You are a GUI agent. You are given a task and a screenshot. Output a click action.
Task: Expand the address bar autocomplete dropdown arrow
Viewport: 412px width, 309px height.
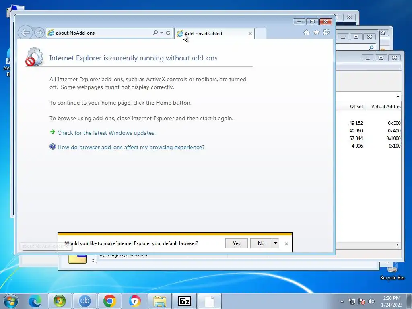(x=161, y=33)
